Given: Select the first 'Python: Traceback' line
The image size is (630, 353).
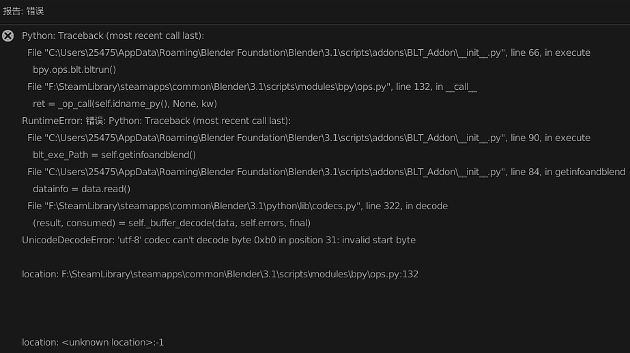Looking at the screenshot, I should [x=113, y=35].
